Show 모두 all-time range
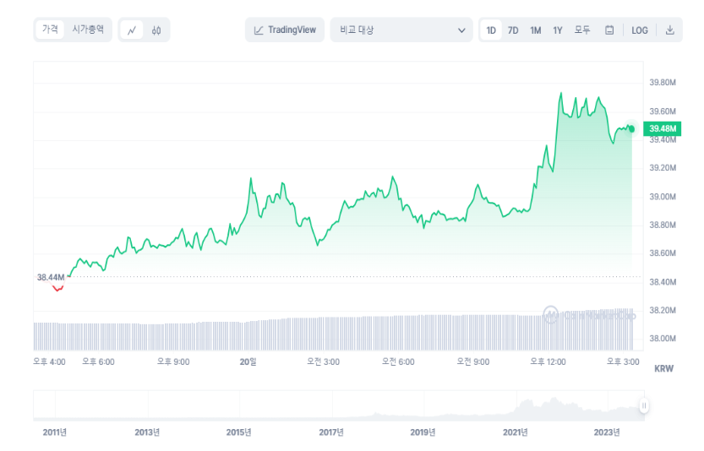 tap(582, 30)
